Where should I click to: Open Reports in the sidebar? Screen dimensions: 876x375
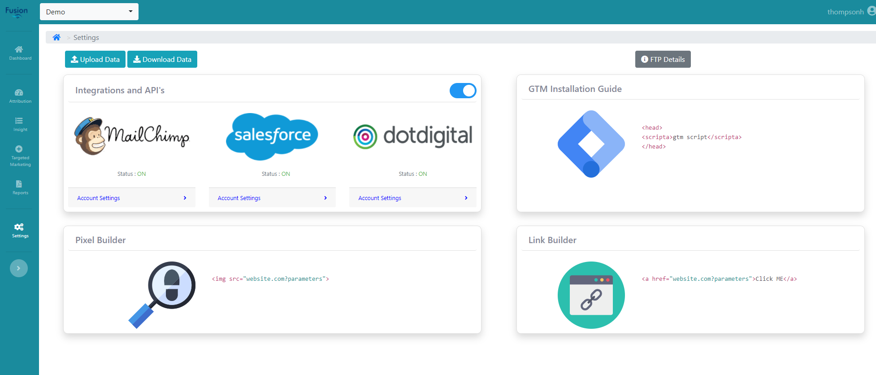pos(19,187)
